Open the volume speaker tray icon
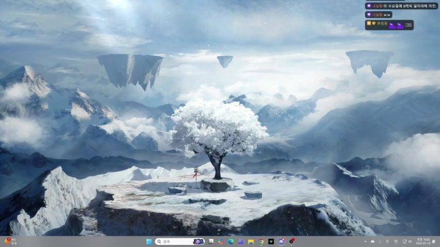The height and width of the screenshot is (247, 440). [x=410, y=241]
